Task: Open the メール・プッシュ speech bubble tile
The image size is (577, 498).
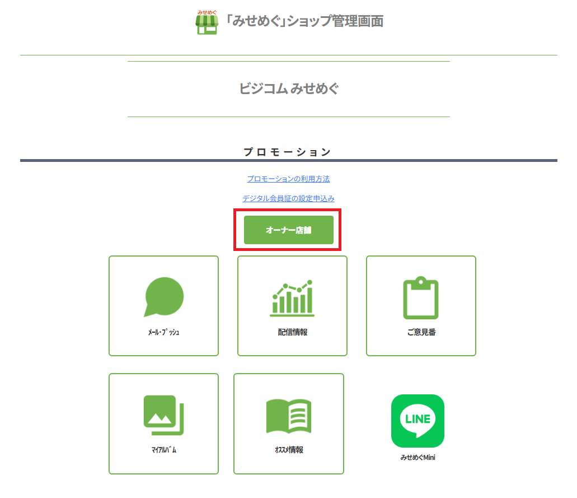Action: click(164, 306)
